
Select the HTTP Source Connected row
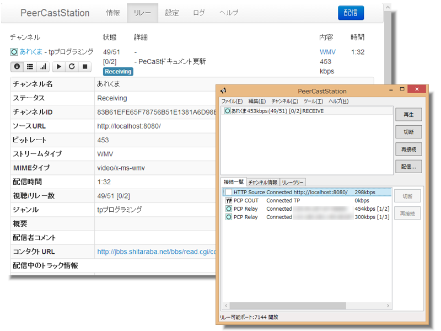pyautogui.click(x=307, y=192)
